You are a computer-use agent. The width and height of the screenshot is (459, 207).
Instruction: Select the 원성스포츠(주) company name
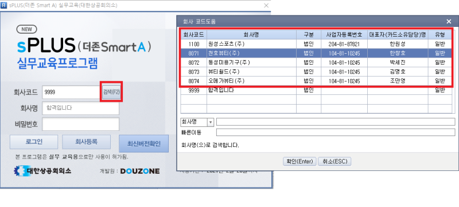tap(226, 44)
